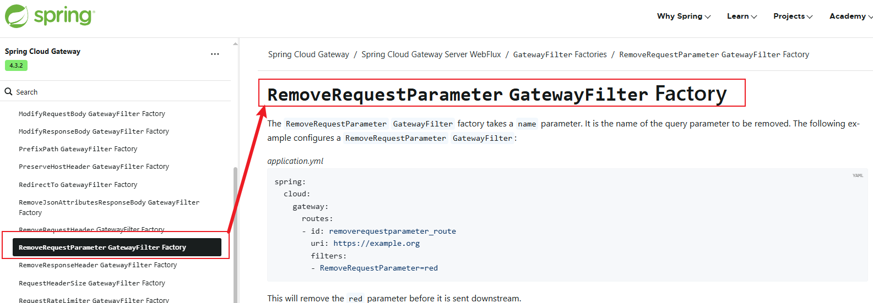This screenshot has height=303, width=873.
Task: Open RemoveRequestHeader GatewayFilter Factory page
Action: (91, 229)
